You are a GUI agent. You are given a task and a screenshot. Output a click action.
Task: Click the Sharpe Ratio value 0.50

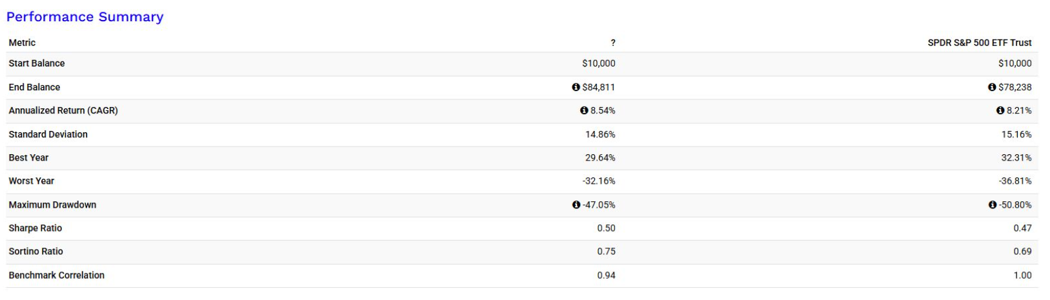click(606, 228)
